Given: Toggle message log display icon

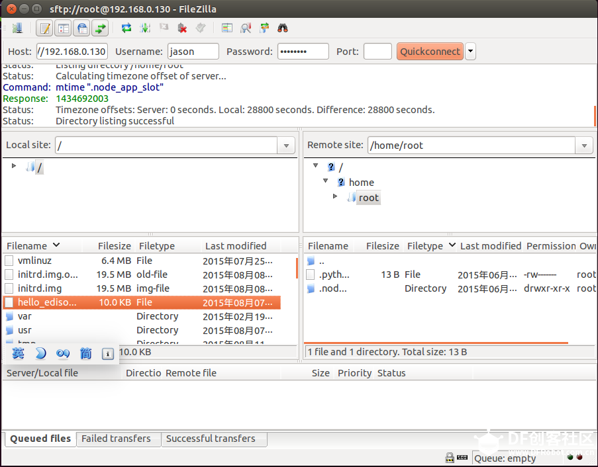Looking at the screenshot, I should coord(45,28).
